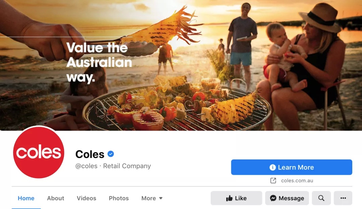362x209 pixels.
Task: Click the blue verified badge beside Coles
Action: coord(111,154)
